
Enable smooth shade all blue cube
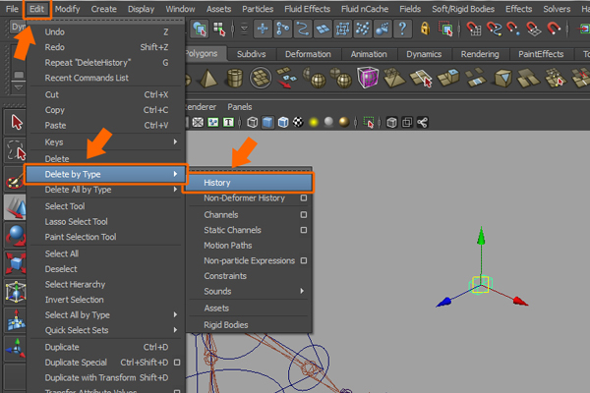click(x=267, y=122)
